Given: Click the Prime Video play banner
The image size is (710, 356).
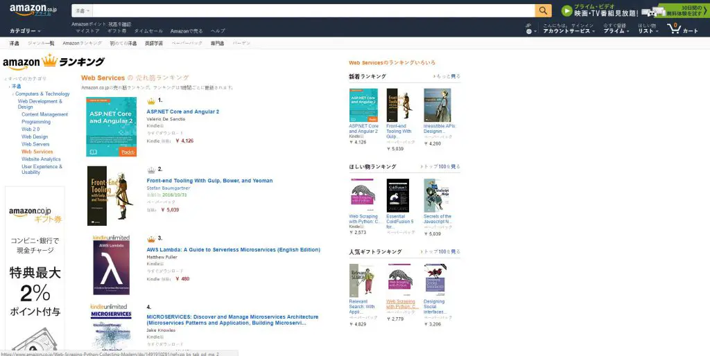Looking at the screenshot, I should (x=600, y=11).
